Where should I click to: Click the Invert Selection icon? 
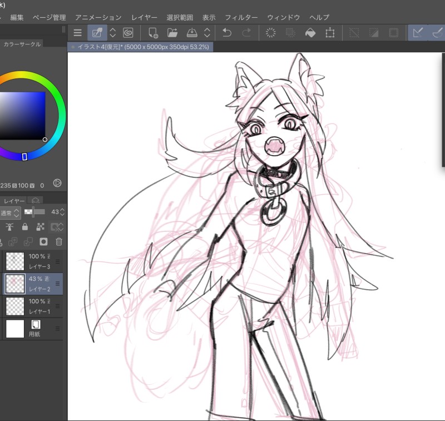[x=374, y=33]
